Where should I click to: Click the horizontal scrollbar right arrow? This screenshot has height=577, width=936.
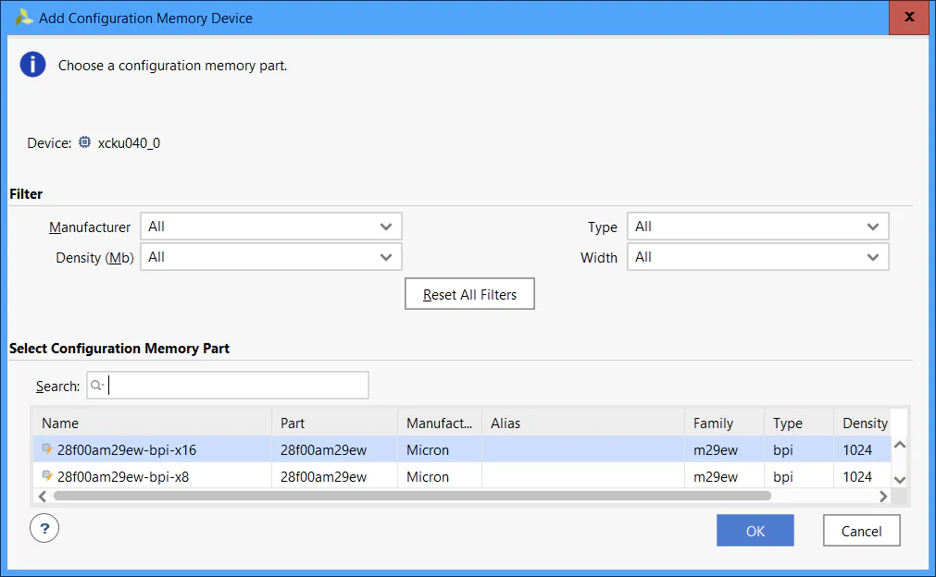click(x=883, y=496)
